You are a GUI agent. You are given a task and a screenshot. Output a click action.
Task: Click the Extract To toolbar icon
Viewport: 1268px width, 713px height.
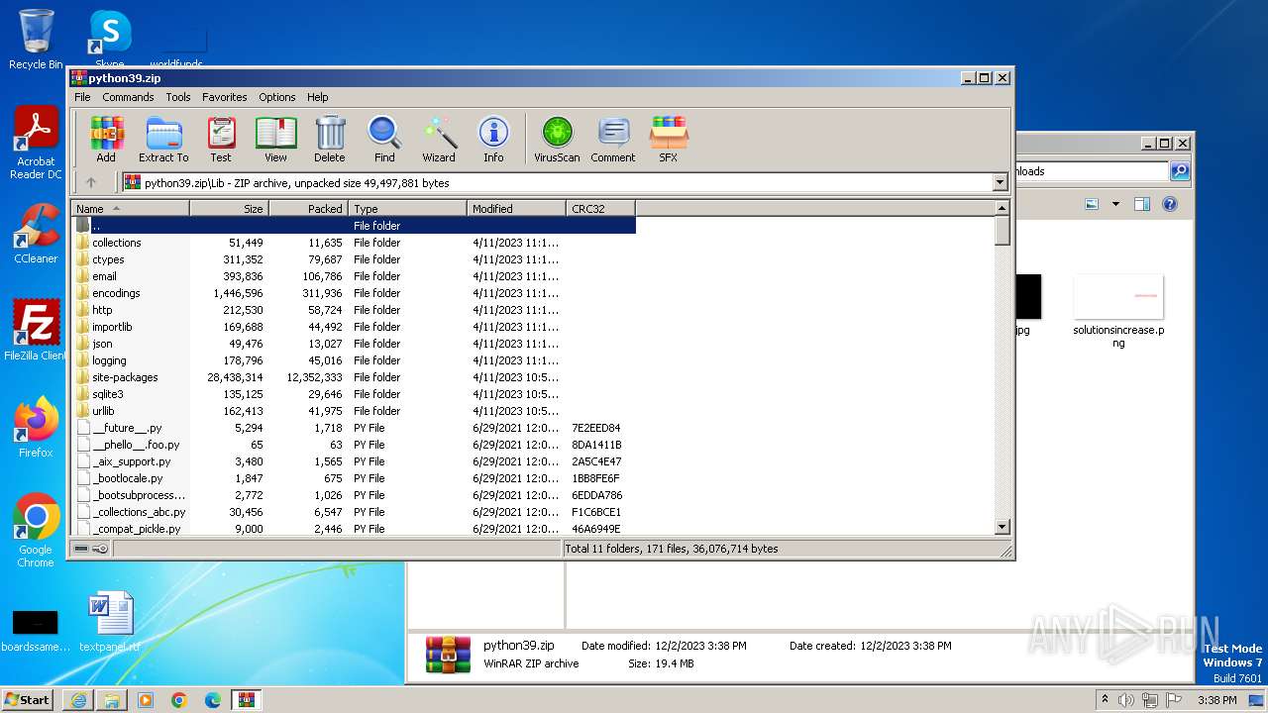click(x=163, y=139)
